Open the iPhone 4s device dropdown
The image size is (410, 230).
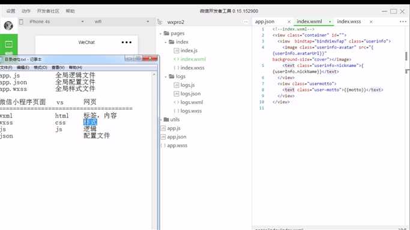click(56, 22)
